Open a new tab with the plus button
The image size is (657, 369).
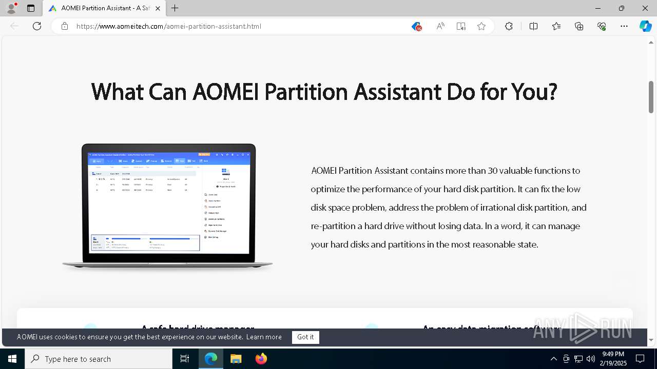175,8
